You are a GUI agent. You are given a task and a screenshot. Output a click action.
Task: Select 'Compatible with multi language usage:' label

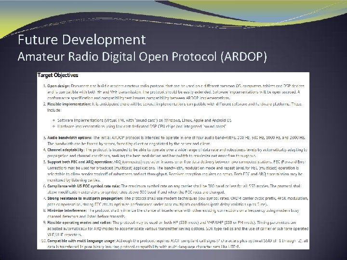81,241
